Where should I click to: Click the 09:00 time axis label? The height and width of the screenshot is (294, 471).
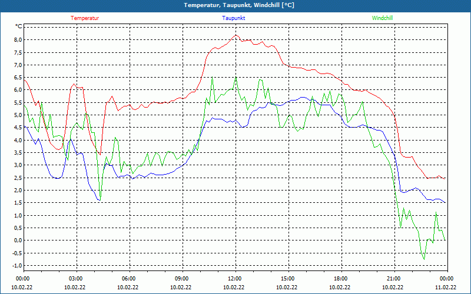pyautogui.click(x=183, y=279)
